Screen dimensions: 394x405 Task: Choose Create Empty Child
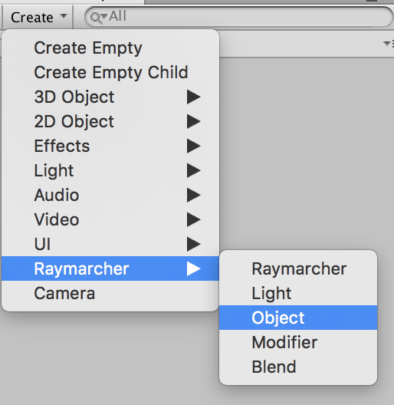110,72
